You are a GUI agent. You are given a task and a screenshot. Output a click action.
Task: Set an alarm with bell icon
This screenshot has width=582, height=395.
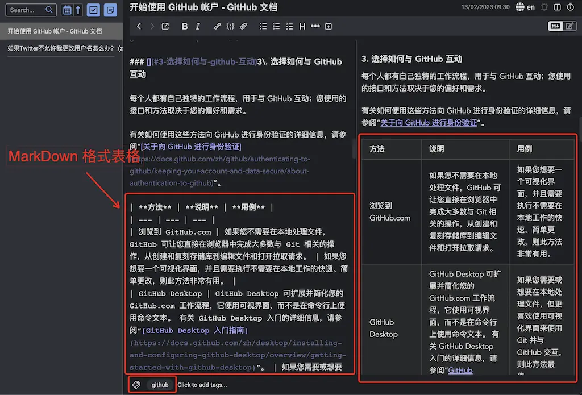point(544,7)
